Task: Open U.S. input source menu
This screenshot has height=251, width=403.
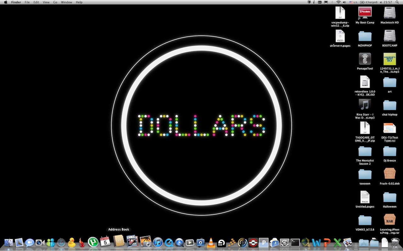Action: point(353,2)
